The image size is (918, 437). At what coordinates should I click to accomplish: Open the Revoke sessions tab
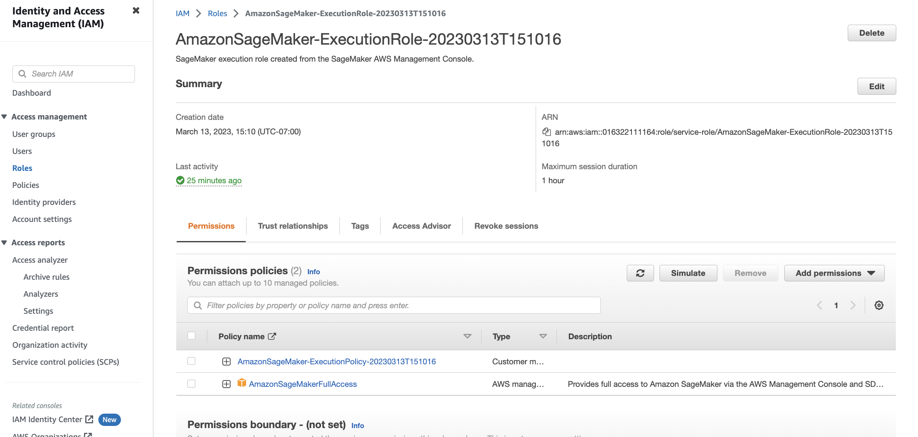pos(506,226)
